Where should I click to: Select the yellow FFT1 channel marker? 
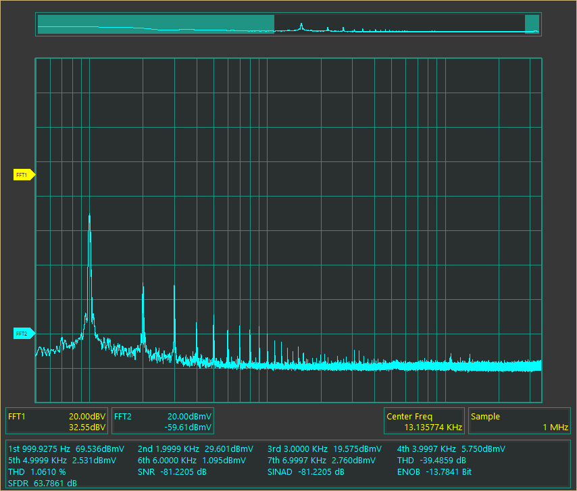[x=24, y=175]
